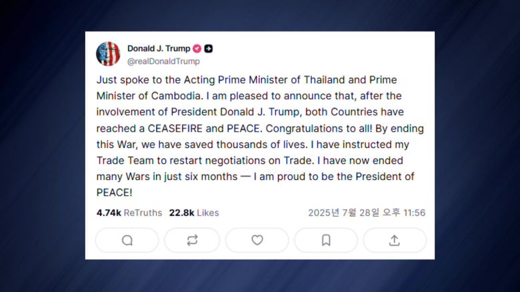The height and width of the screenshot is (292, 520).
Task: Click the red verified badge beside the name
Action: pos(197,49)
